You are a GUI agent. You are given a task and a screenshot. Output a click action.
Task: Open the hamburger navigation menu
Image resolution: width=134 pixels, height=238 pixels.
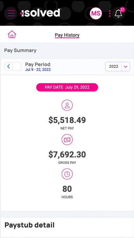coord(11,13)
